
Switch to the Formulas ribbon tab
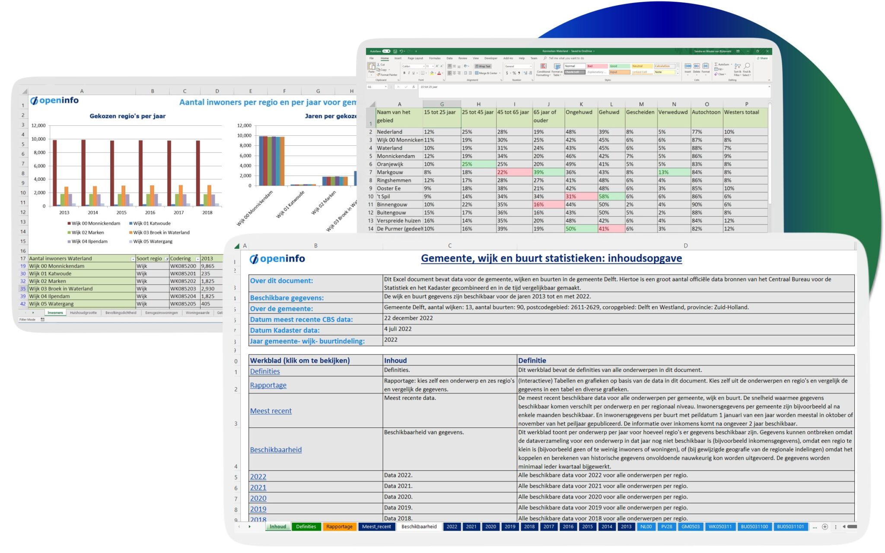pos(434,58)
